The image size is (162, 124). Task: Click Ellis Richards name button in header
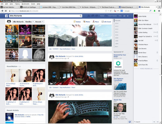click(x=18, y=22)
